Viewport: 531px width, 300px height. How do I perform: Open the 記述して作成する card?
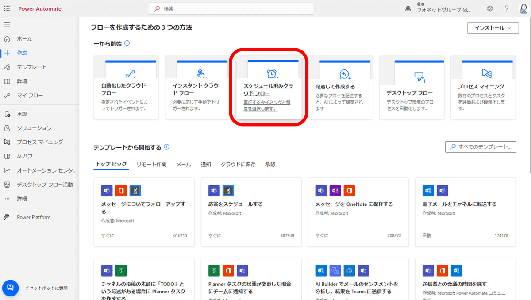click(x=341, y=88)
